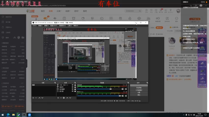
Task: Open the 工具(T) menu in OBS
Action: point(69,25)
